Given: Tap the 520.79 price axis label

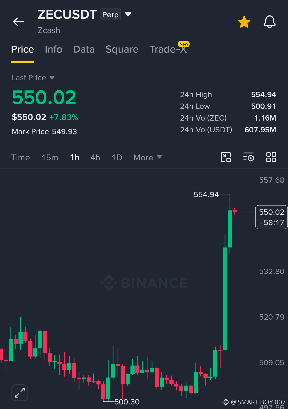Looking at the screenshot, I should (271, 317).
